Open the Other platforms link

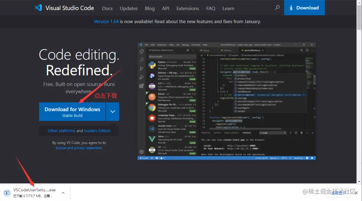point(62,131)
